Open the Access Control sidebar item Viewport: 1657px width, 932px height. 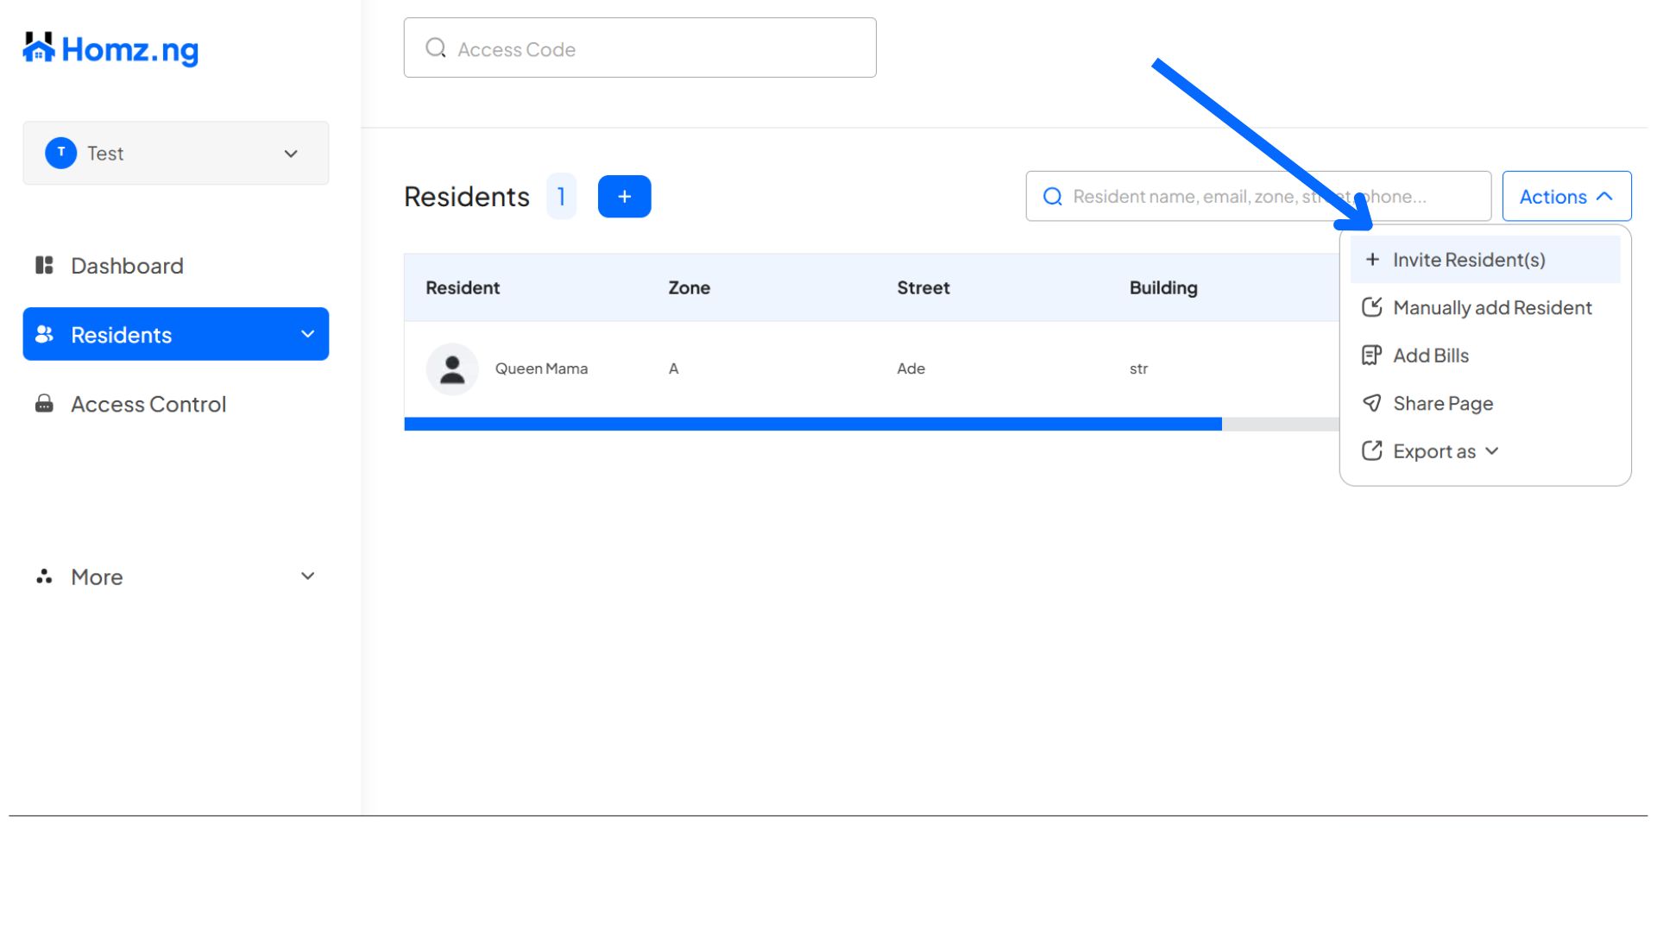(x=148, y=404)
